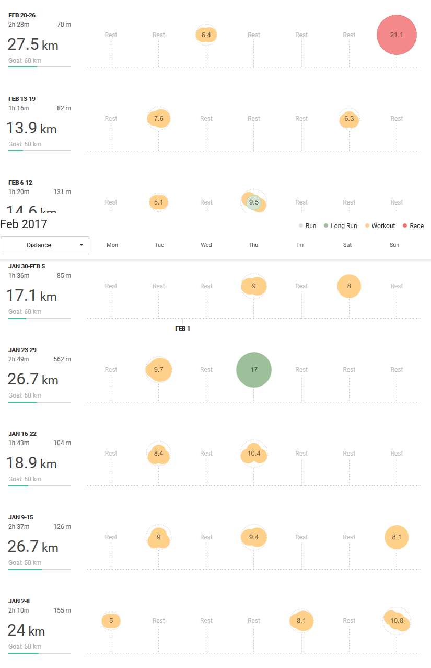Select the 8.4 km workout bubble
This screenshot has width=431, height=668.
click(x=159, y=454)
